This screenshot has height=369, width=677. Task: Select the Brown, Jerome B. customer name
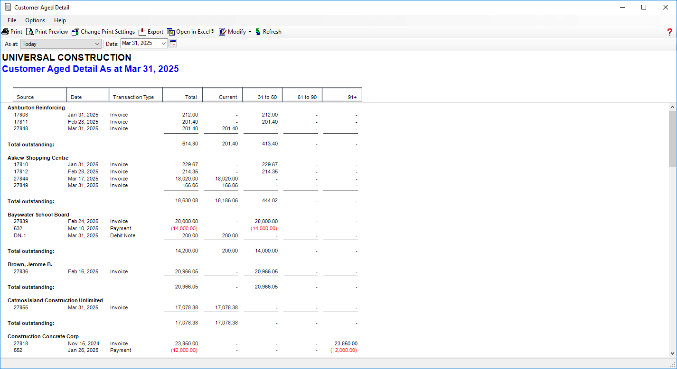(30, 264)
